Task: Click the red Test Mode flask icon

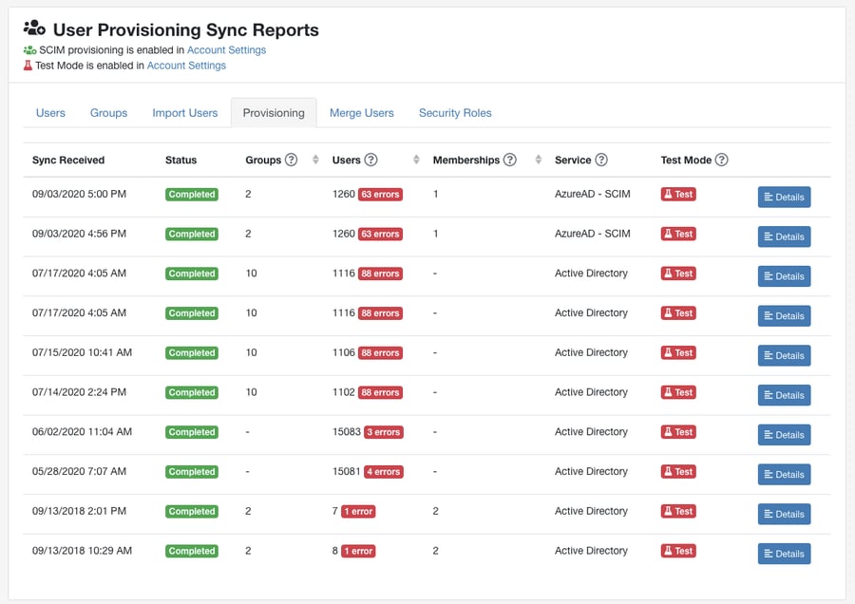Action: pyautogui.click(x=26, y=66)
